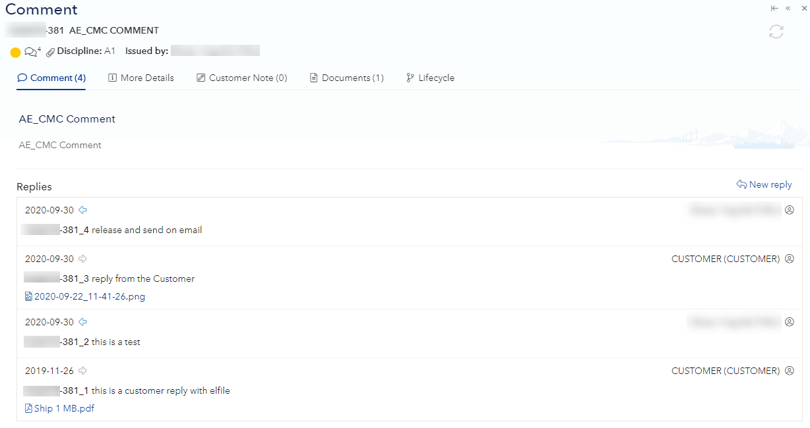Click the grey incoming arrow on reply 381_3
The height and width of the screenshot is (428, 810).
pyautogui.click(x=83, y=259)
